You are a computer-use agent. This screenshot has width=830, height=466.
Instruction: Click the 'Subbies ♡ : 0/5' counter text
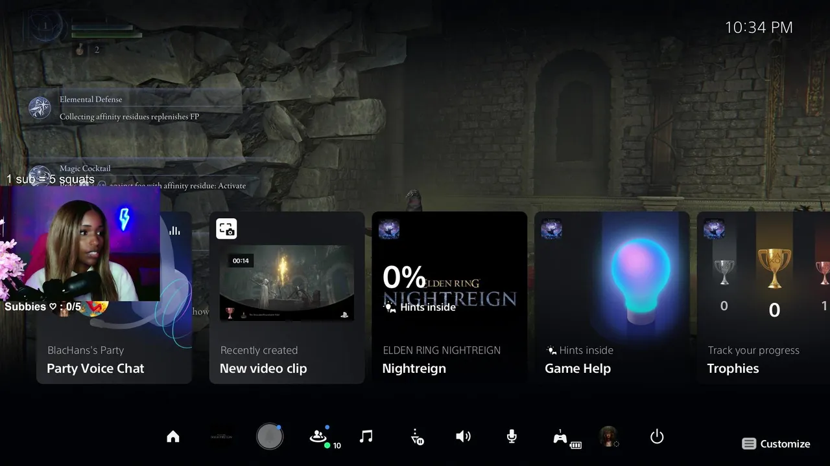click(x=43, y=306)
